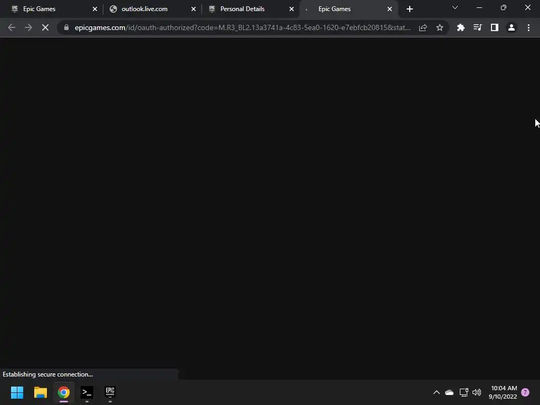Open OneDrive cloud tray icon

tap(449, 392)
